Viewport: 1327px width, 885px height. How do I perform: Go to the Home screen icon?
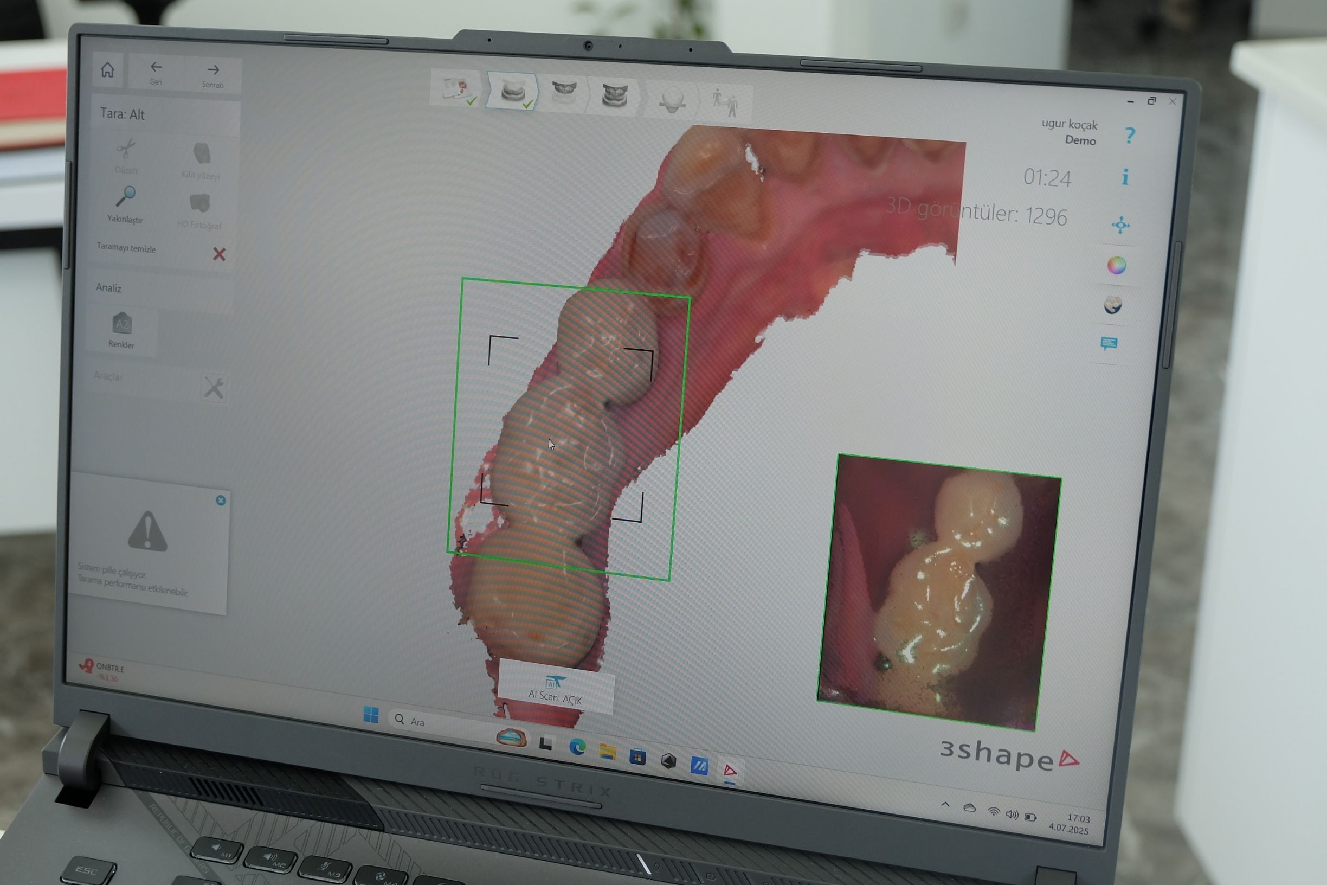click(x=107, y=70)
